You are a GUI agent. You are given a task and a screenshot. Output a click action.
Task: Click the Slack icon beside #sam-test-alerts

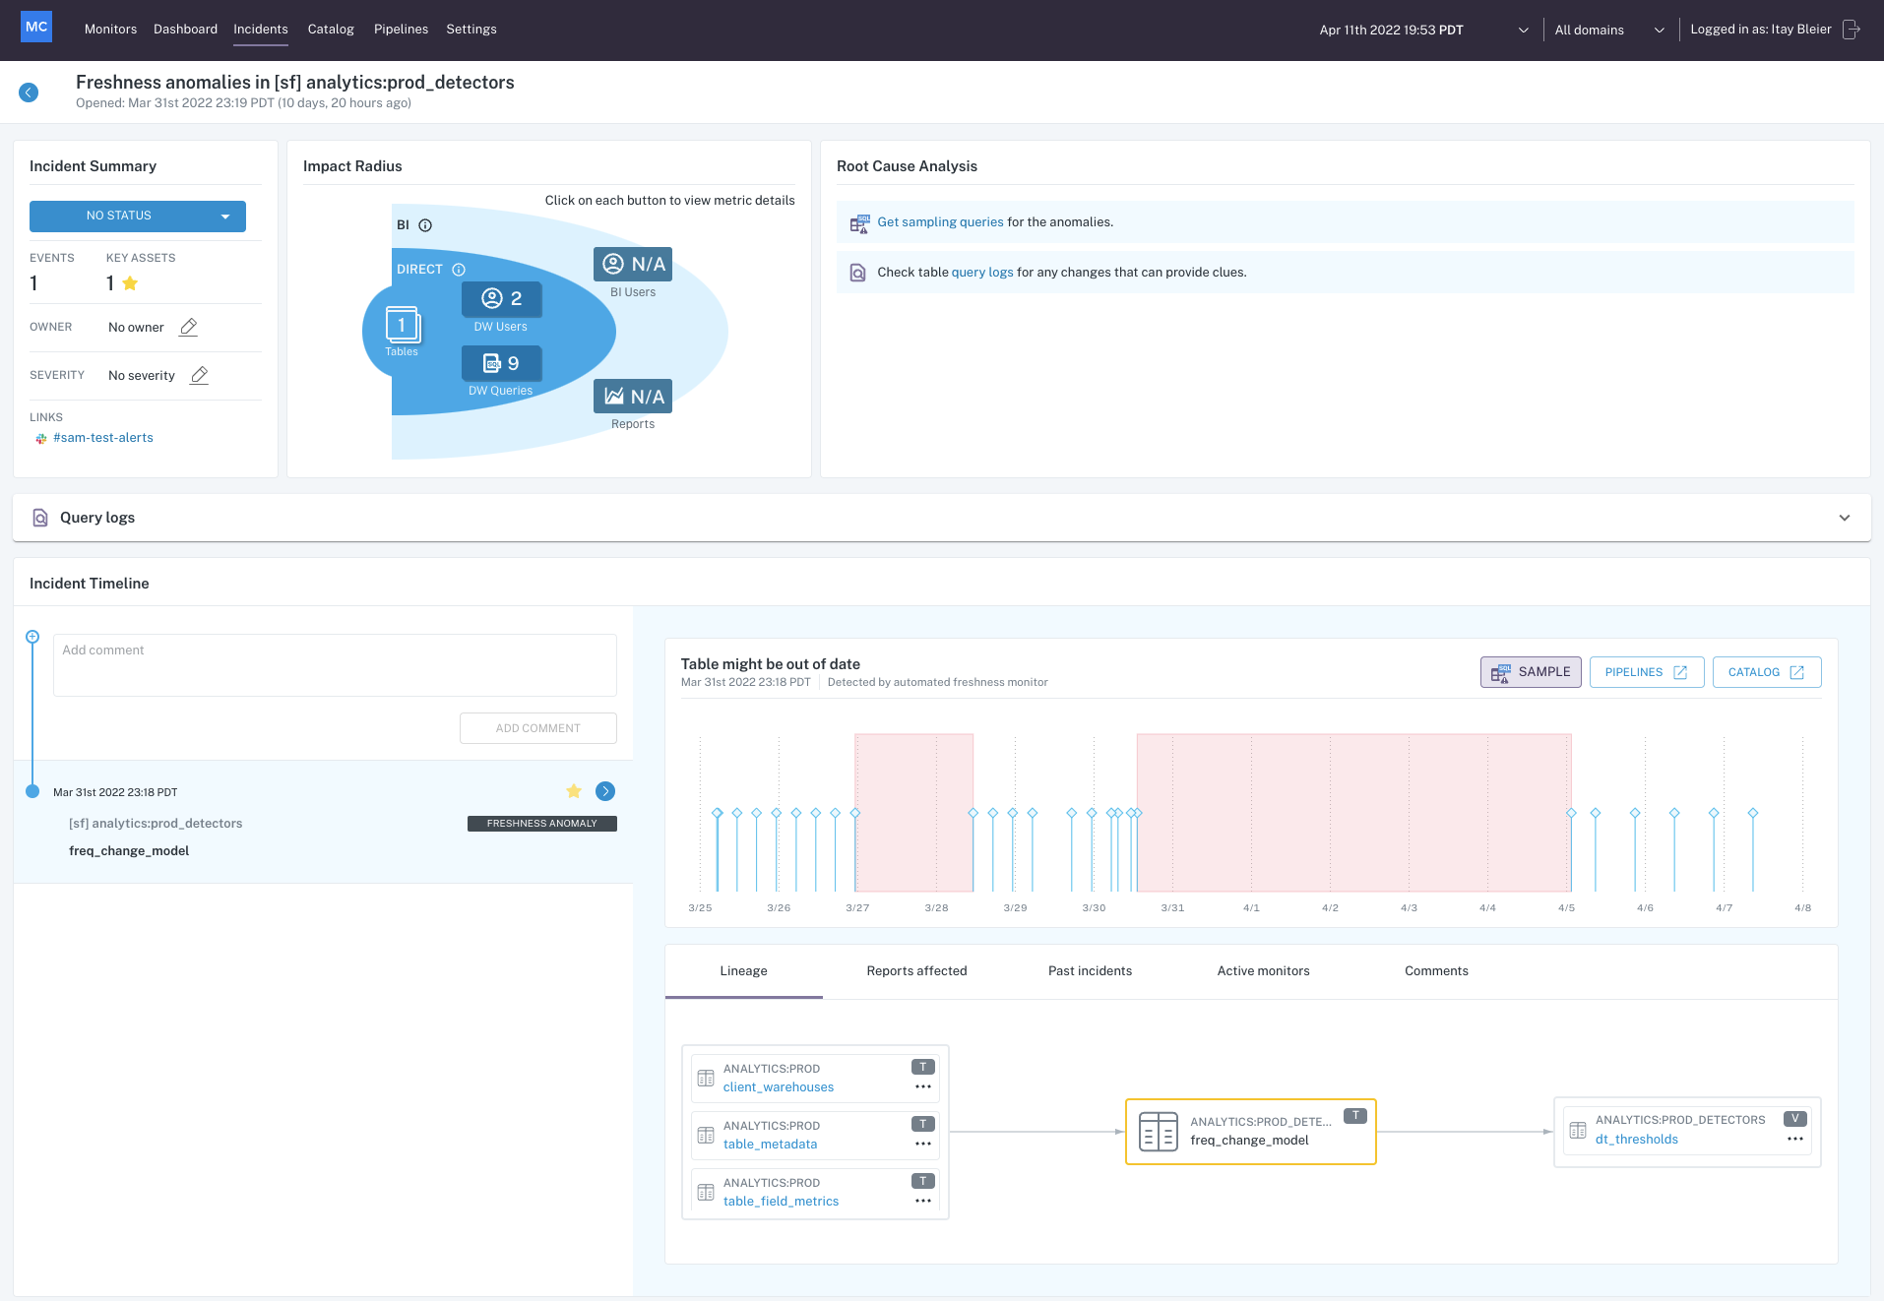tap(41, 439)
